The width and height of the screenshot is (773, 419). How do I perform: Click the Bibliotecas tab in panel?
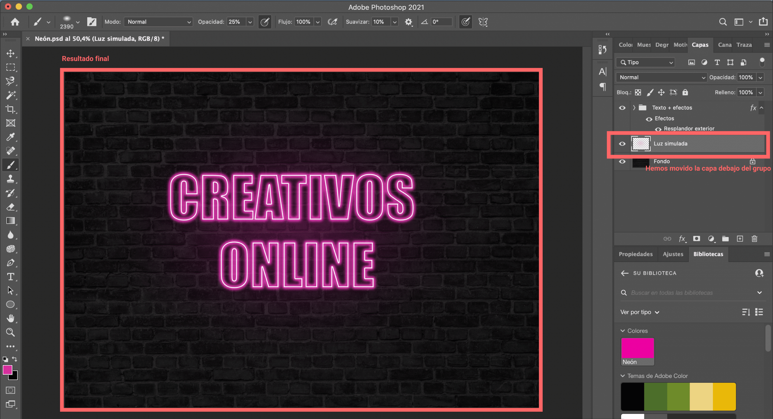pos(707,254)
